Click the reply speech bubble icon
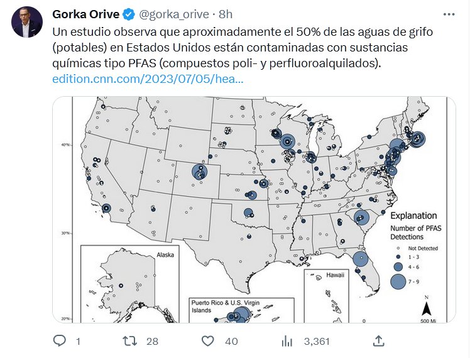 point(60,341)
